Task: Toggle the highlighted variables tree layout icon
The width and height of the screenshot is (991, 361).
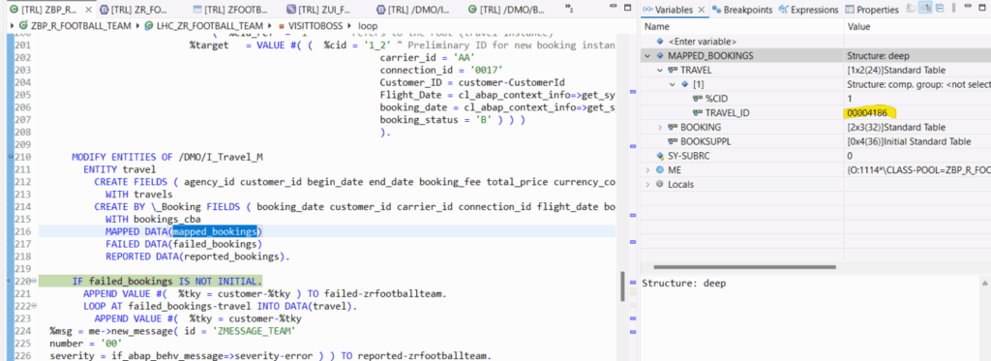Action: click(x=924, y=8)
